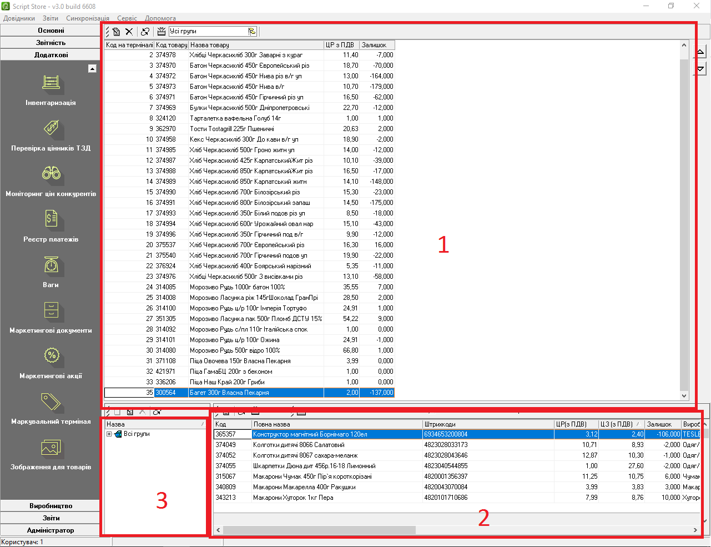Open the Сервіс menu
Image resolution: width=711 pixels, height=547 pixels.
[x=127, y=18]
